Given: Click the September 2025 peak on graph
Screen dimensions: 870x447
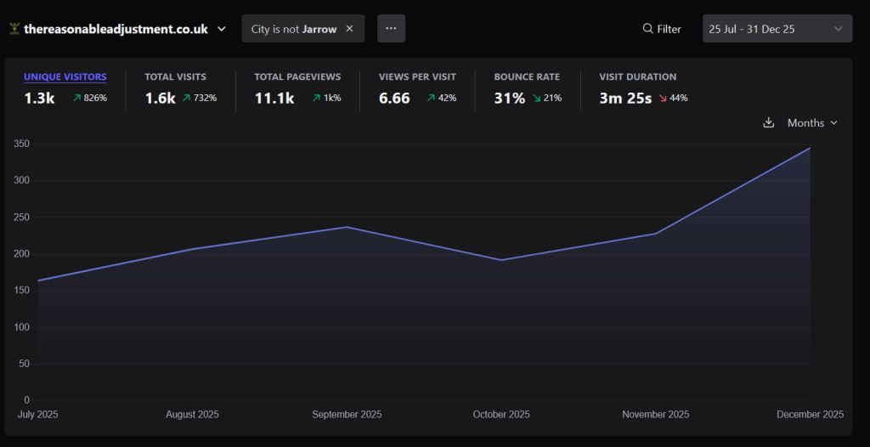Looking at the screenshot, I should [x=347, y=227].
